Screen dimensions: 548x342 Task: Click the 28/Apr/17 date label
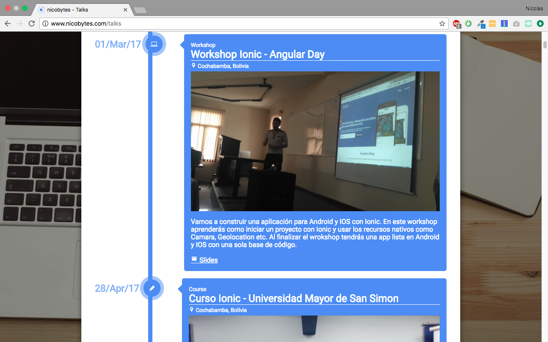pos(117,288)
